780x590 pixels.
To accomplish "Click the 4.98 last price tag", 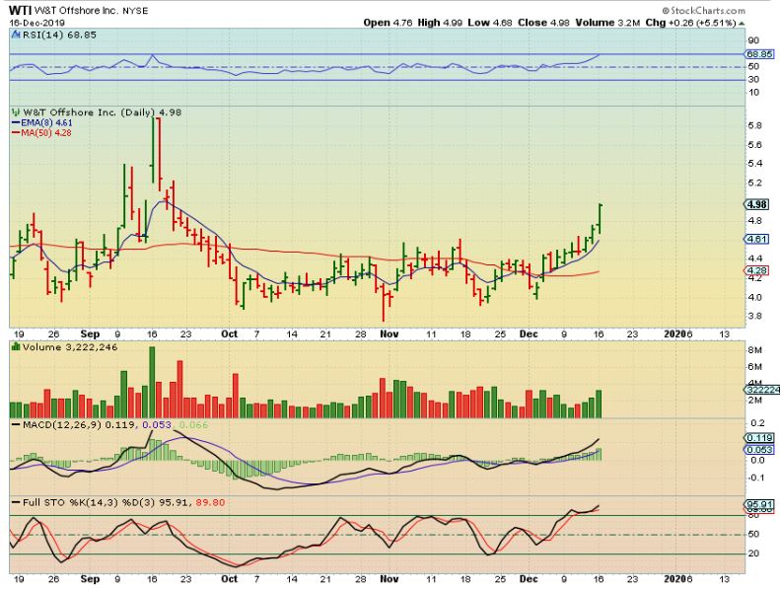I will pos(756,204).
